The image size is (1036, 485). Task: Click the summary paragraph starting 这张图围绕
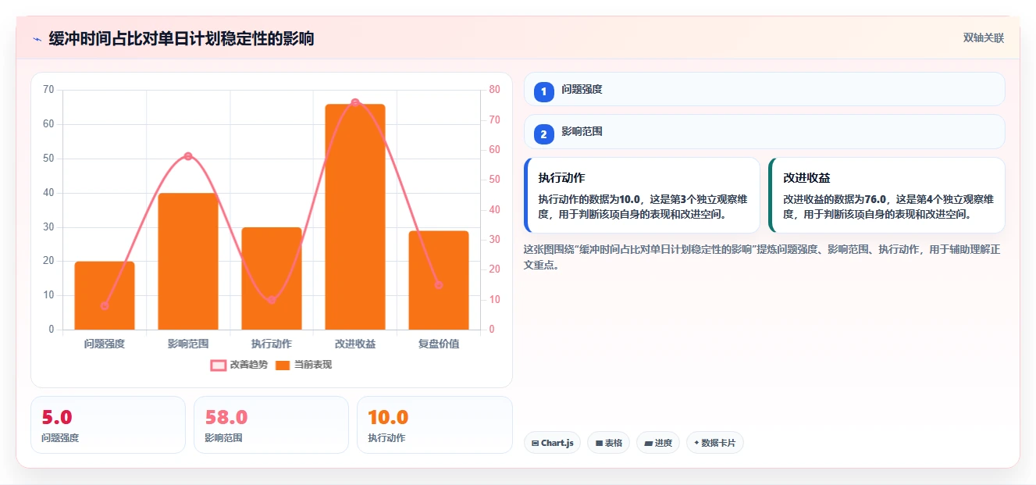tap(762, 257)
